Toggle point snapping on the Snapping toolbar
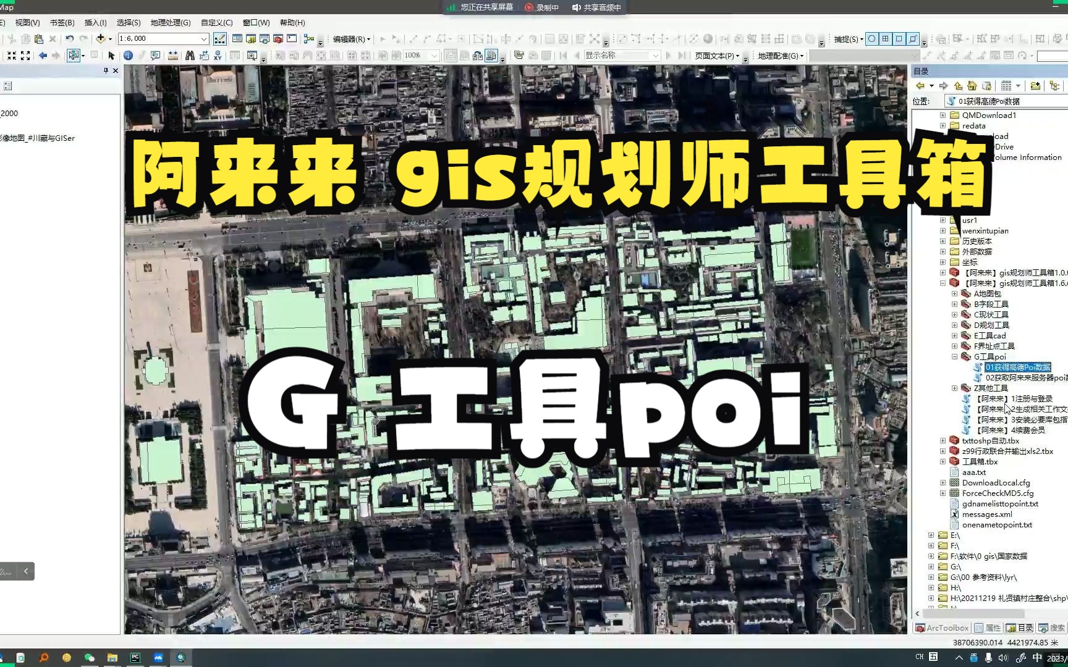This screenshot has width=1068, height=667. pyautogui.click(x=871, y=38)
